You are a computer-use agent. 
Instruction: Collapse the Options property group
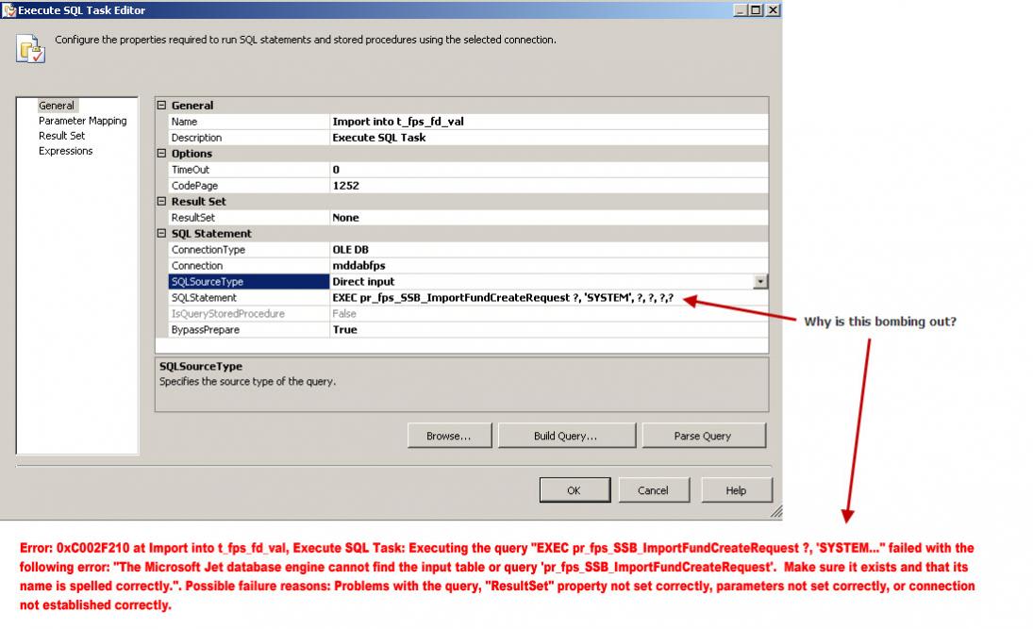161,153
